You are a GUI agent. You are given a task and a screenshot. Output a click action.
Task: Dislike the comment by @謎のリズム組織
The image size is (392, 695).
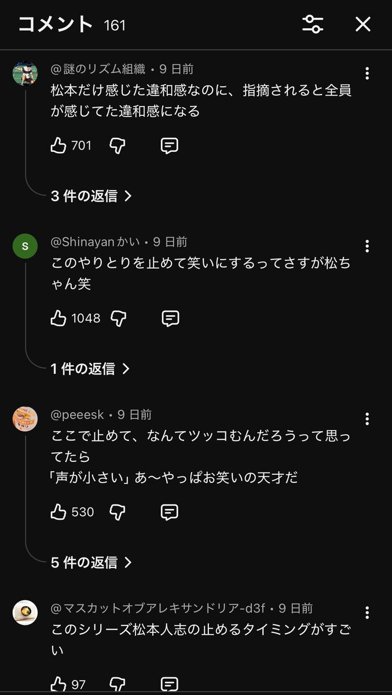point(118,145)
